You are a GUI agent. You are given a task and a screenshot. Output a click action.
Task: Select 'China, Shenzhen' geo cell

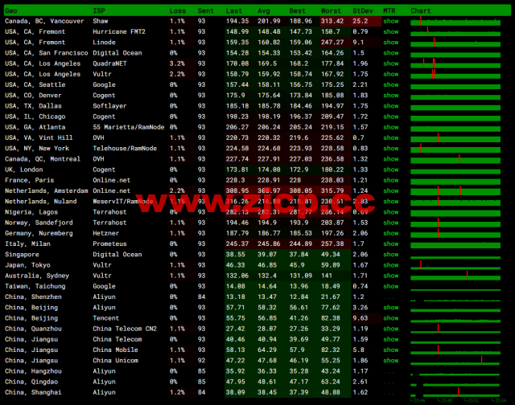33,297
